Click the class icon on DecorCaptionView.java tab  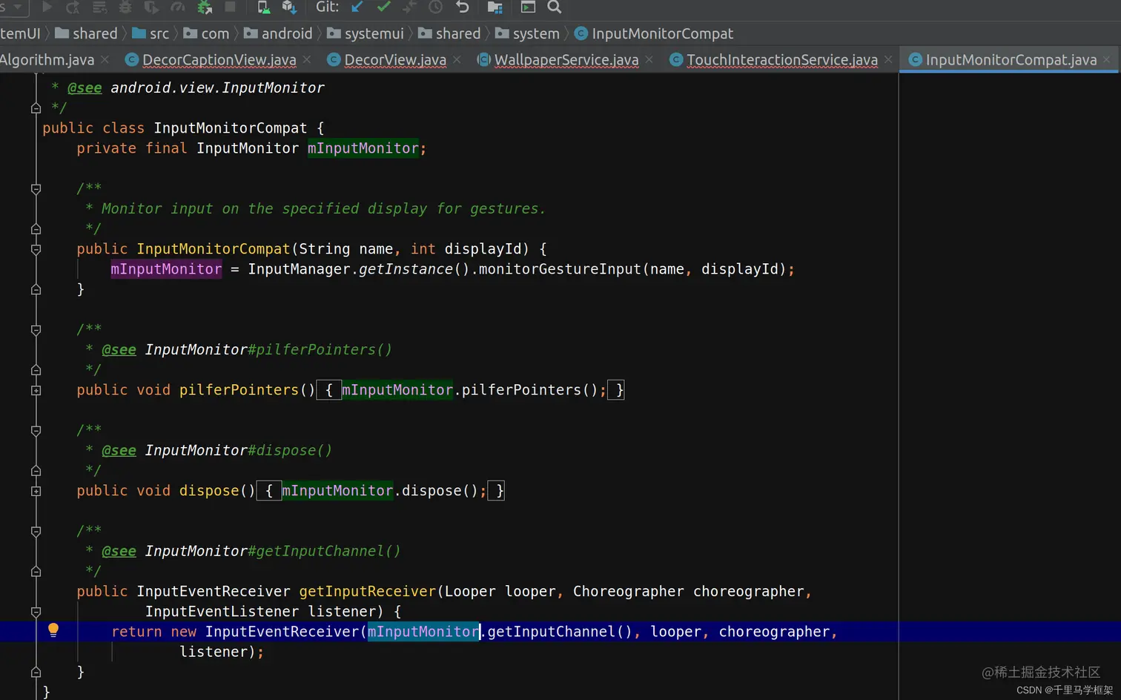(x=132, y=60)
